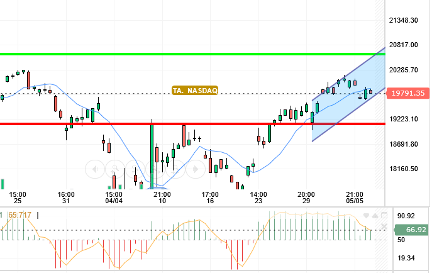Maximize the indicator pane

[384, 215]
